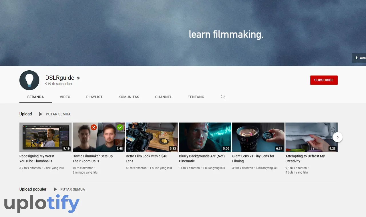The height and width of the screenshot is (217, 366).
Task: Click "39 rb x ditonton" view count
Action: pyautogui.click(x=242, y=168)
